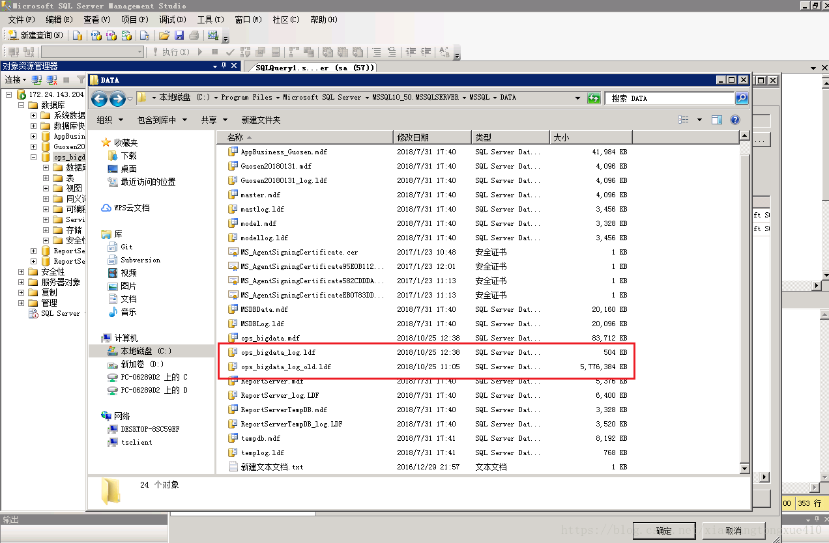Select MS_AgentSigningCertificate.cer file
The image size is (829, 543).
tap(298, 252)
